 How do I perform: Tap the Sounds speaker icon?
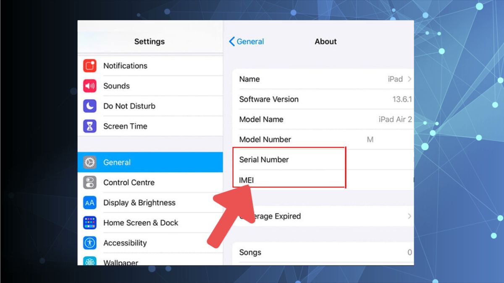[x=90, y=86]
